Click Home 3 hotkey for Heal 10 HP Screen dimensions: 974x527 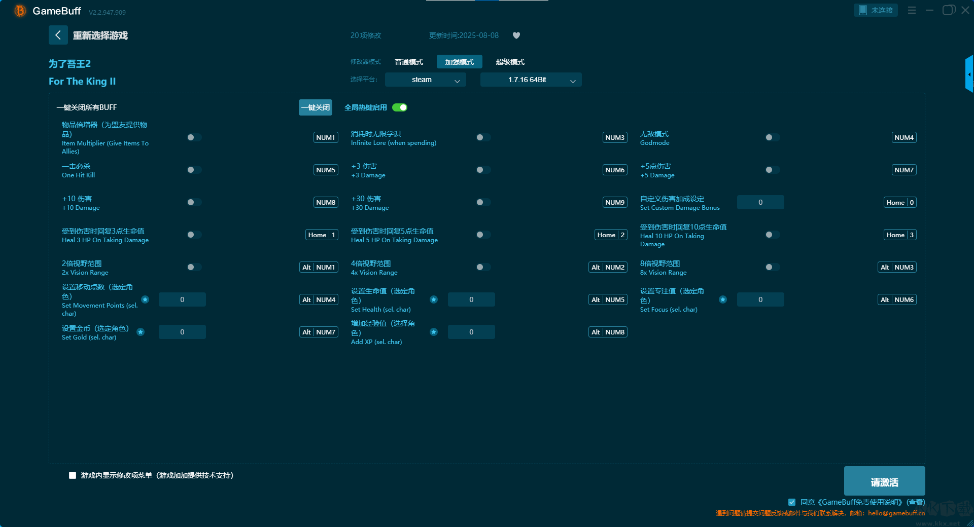900,235
